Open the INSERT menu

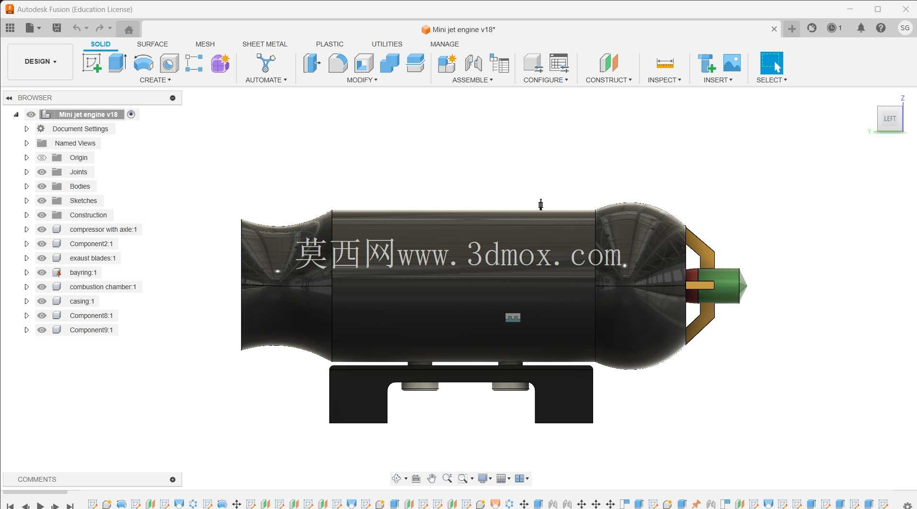coord(718,80)
